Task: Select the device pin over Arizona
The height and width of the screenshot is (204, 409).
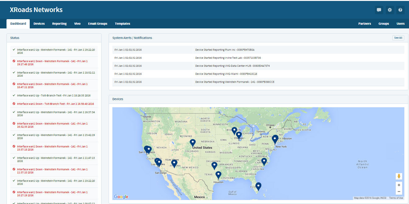Action: tap(174, 164)
